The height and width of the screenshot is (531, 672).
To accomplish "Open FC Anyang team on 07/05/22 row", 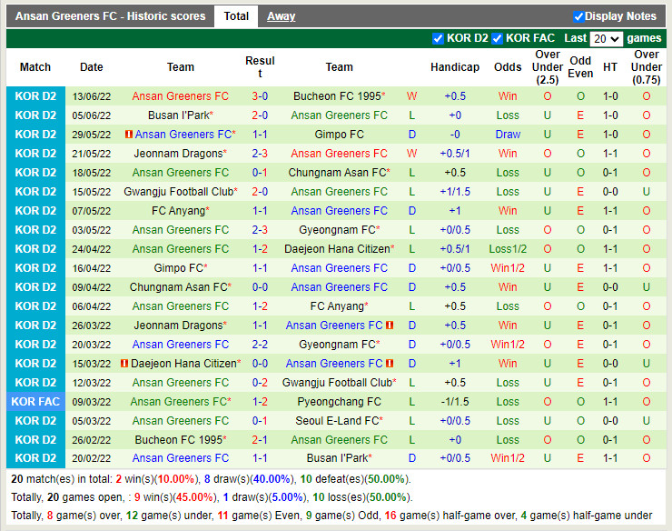I will pyautogui.click(x=181, y=211).
